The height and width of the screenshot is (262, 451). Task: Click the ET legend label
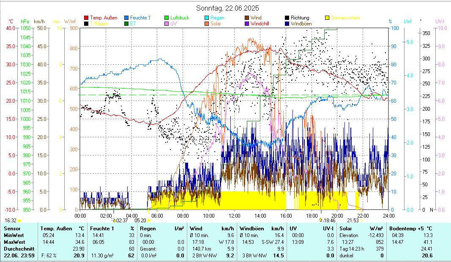point(133,24)
